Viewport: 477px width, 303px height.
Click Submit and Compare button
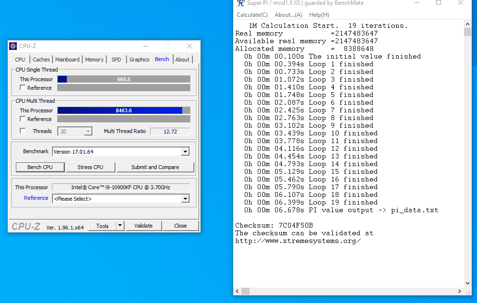pyautogui.click(x=155, y=167)
